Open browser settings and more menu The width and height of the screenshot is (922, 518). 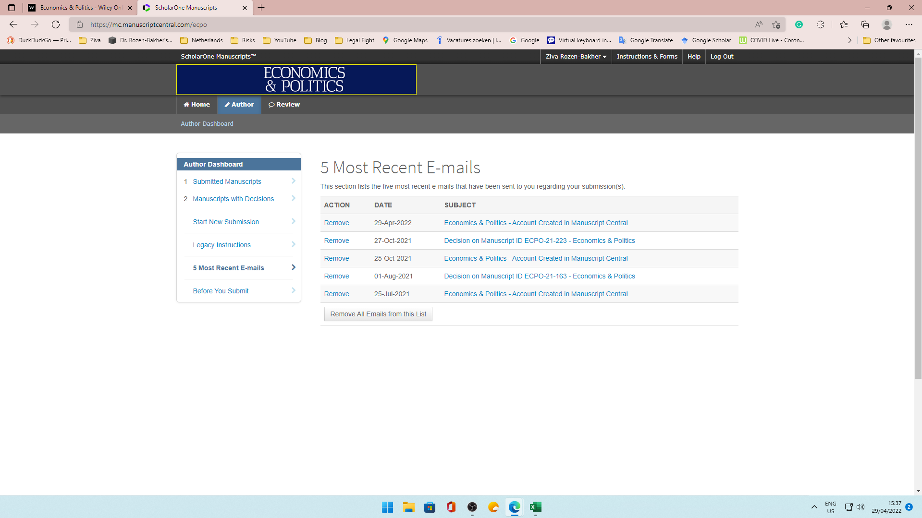click(909, 24)
